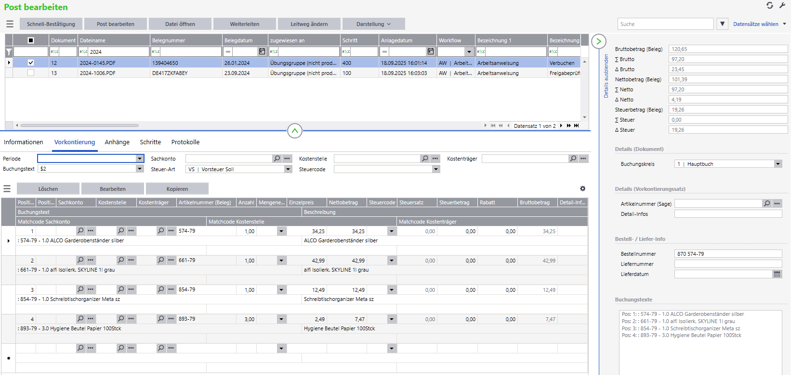Click the Bestellnummer input field

[x=727, y=254]
